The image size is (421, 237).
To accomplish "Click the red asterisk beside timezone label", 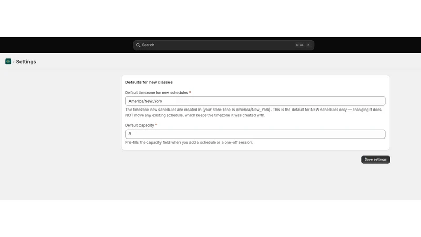I will tap(190, 93).
